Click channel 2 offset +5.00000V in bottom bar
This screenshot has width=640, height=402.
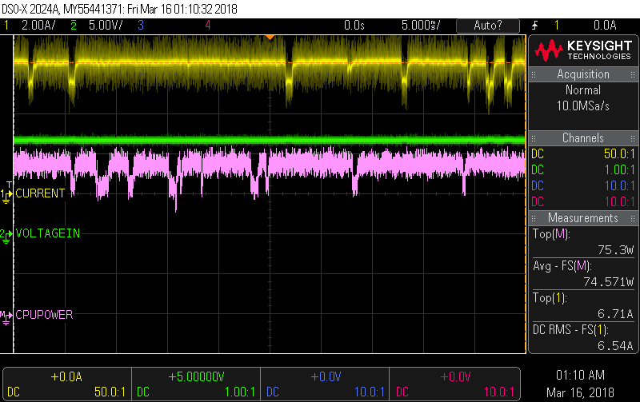tap(196, 376)
